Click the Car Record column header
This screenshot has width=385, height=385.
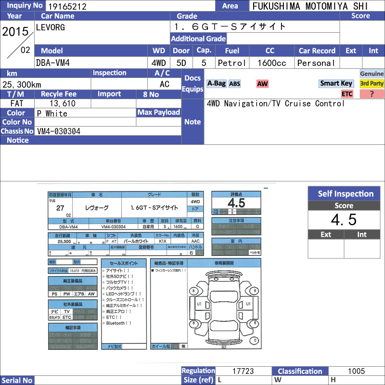[317, 51]
